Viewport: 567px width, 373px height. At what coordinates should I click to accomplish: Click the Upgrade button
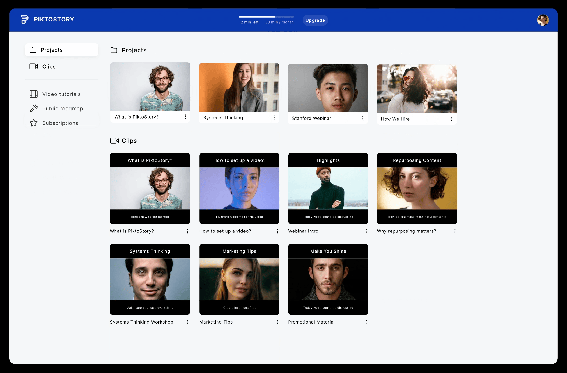click(x=315, y=20)
